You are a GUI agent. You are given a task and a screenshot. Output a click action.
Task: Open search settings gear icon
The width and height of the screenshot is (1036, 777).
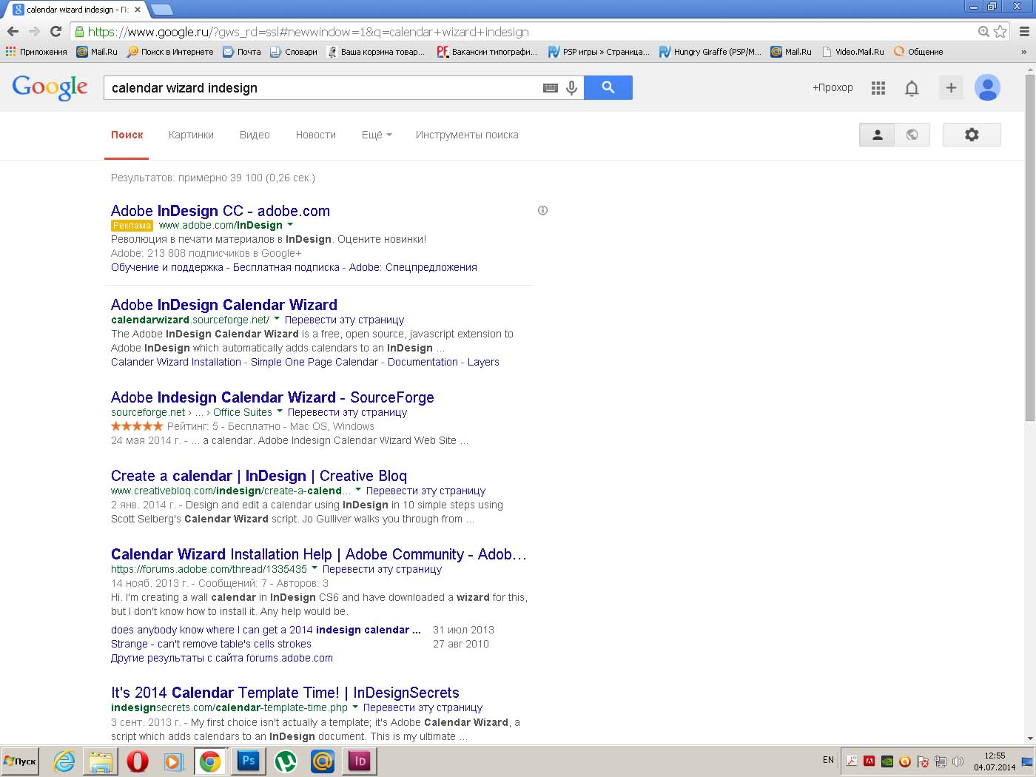pyautogui.click(x=972, y=135)
